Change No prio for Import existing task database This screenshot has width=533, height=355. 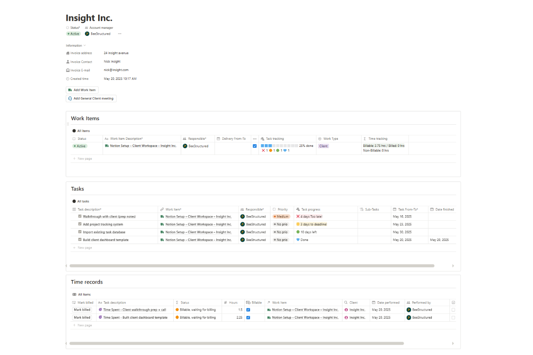[281, 232]
